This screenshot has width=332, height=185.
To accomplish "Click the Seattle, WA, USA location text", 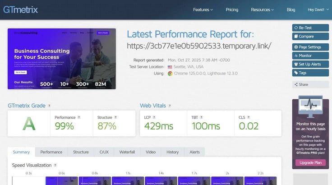I will (x=189, y=67).
